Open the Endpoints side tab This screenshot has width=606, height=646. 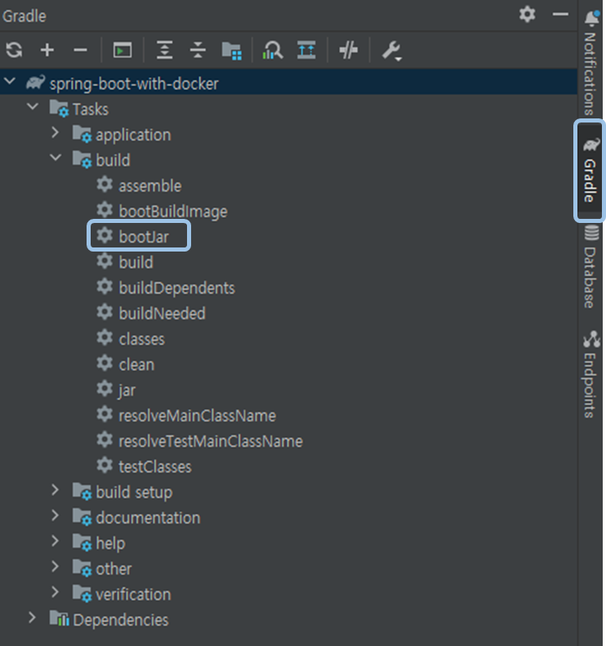591,374
